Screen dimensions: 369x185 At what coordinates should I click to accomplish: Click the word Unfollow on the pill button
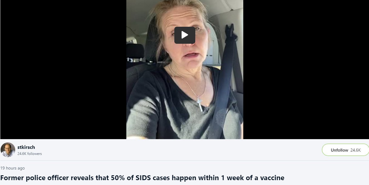(339, 150)
